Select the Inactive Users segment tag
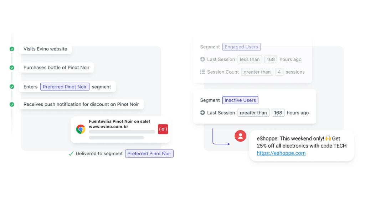 click(240, 100)
